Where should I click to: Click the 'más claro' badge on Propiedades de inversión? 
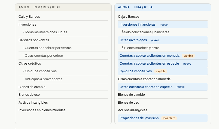pyautogui.click(x=169, y=118)
